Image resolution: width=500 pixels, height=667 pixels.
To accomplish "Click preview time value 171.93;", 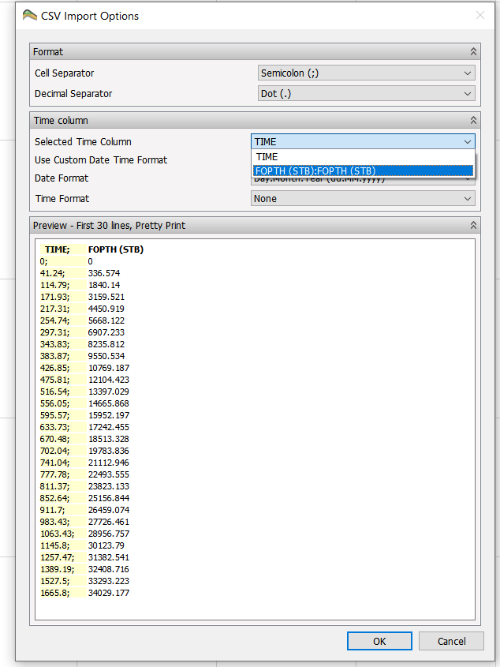I will 54,297.
